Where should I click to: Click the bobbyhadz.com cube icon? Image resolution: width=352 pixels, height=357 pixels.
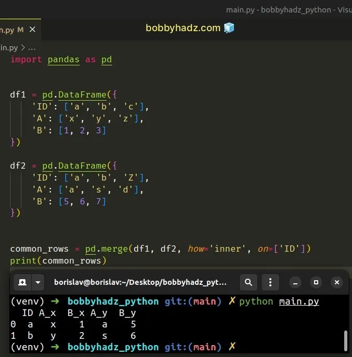[229, 28]
